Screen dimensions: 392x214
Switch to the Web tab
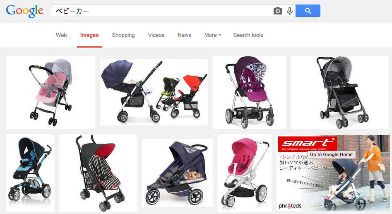pos(61,35)
